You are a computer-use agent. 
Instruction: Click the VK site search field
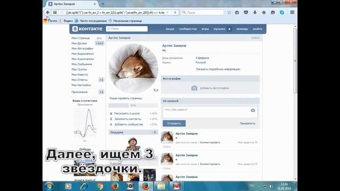[x=127, y=29]
